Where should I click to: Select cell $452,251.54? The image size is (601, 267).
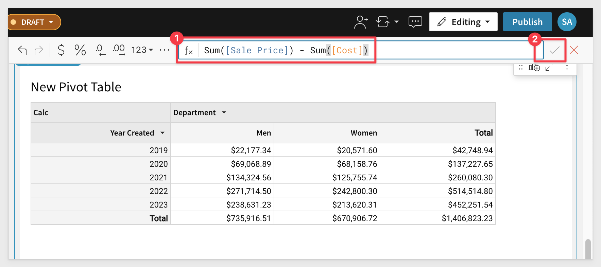(438, 204)
